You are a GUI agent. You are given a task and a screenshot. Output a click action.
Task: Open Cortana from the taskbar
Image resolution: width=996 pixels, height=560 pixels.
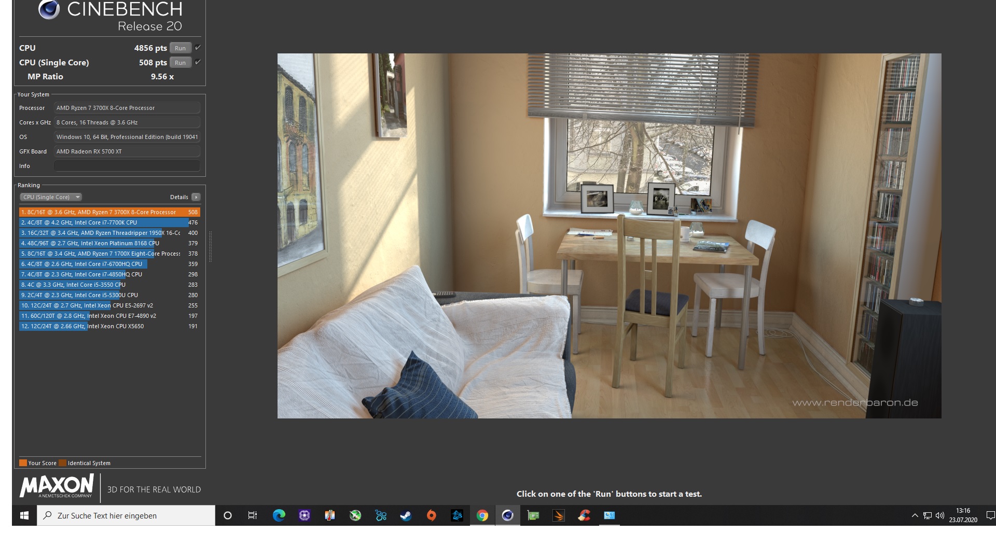pos(227,515)
